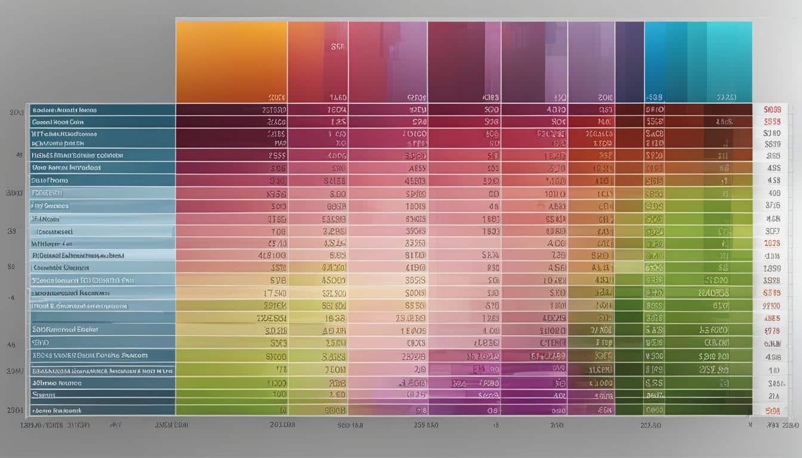This screenshot has width=802, height=458.
Task: Select the red 'ABE5' value in the right margin
Action: point(772,318)
